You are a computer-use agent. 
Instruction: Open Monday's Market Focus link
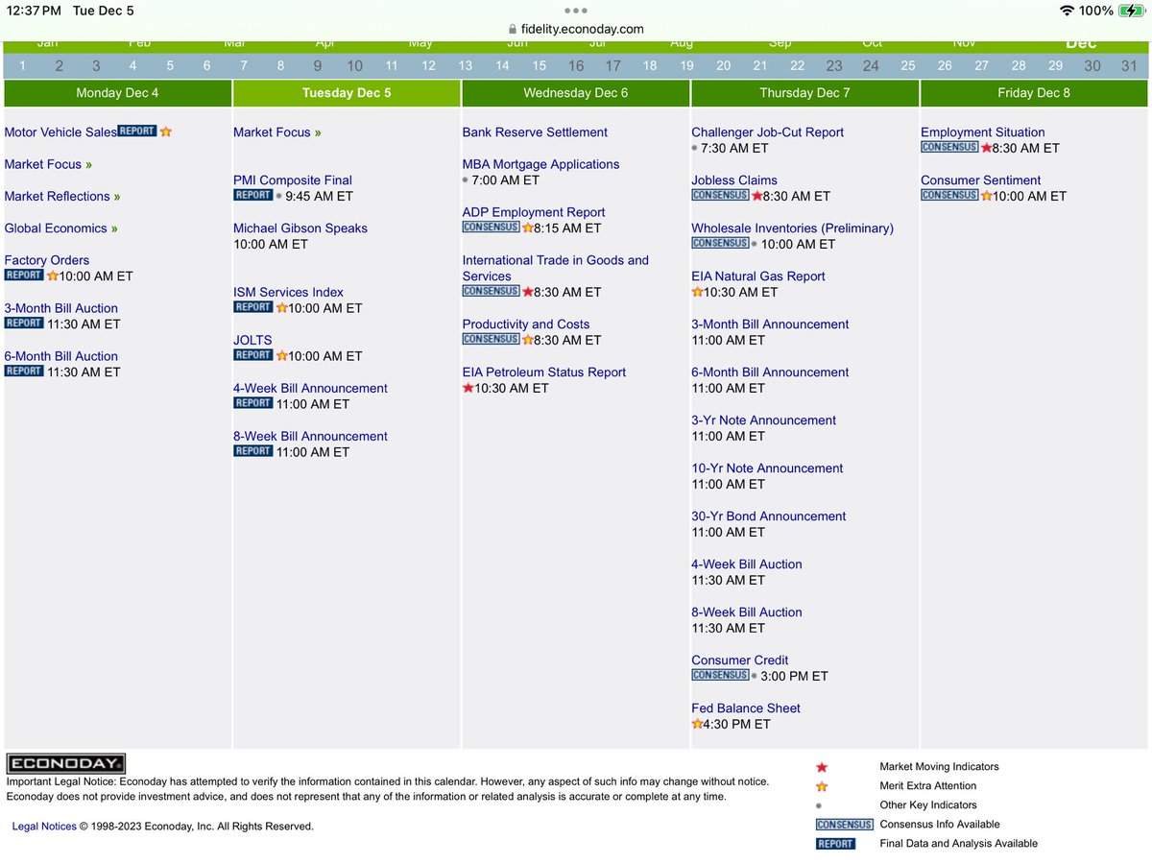click(x=48, y=164)
